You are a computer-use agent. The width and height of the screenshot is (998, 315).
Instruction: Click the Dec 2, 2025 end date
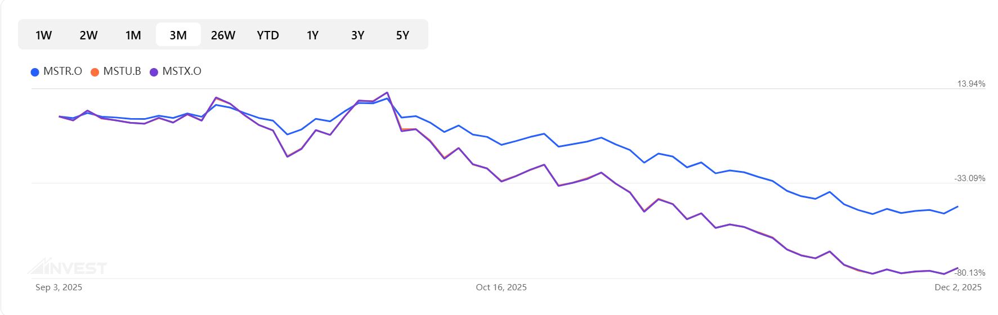pos(957,287)
